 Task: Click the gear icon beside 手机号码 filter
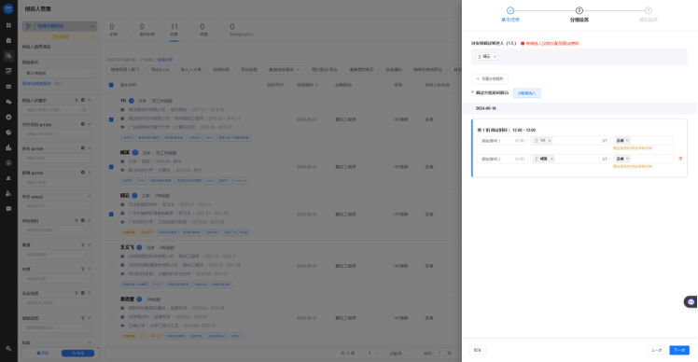83,124
